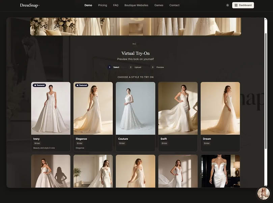Click the vertical scrollbar thumb

[266, 91]
